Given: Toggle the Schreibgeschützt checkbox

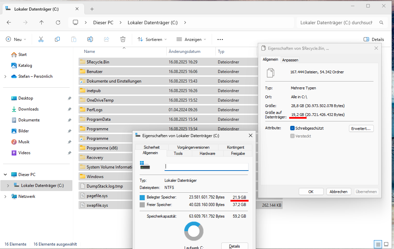Looking at the screenshot, I should pos(292,128).
